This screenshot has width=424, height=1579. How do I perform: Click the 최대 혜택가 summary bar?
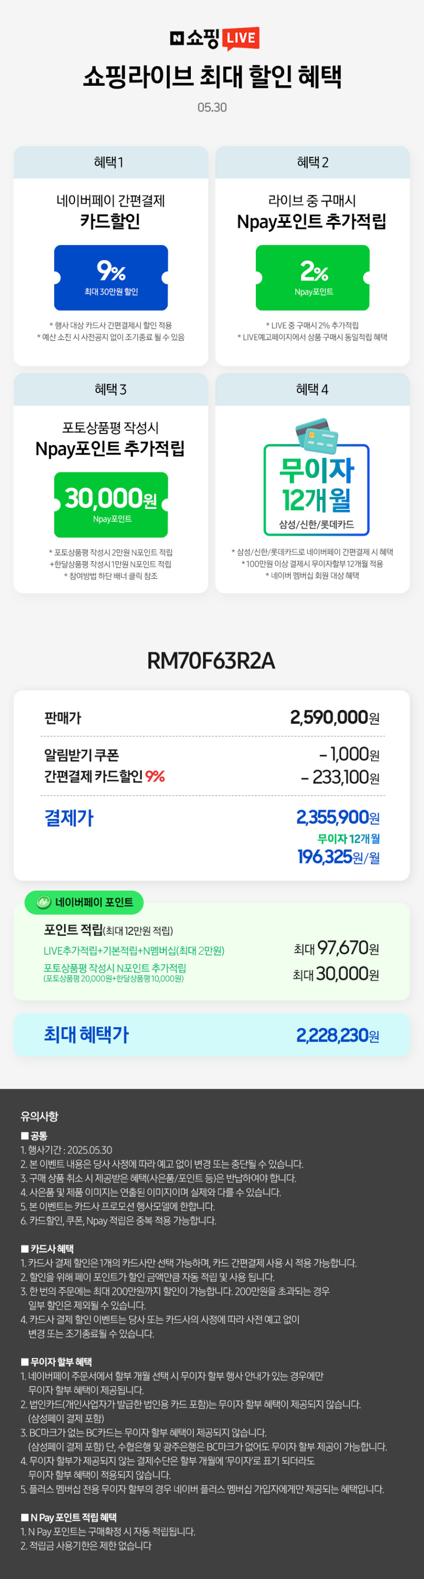(x=212, y=1034)
